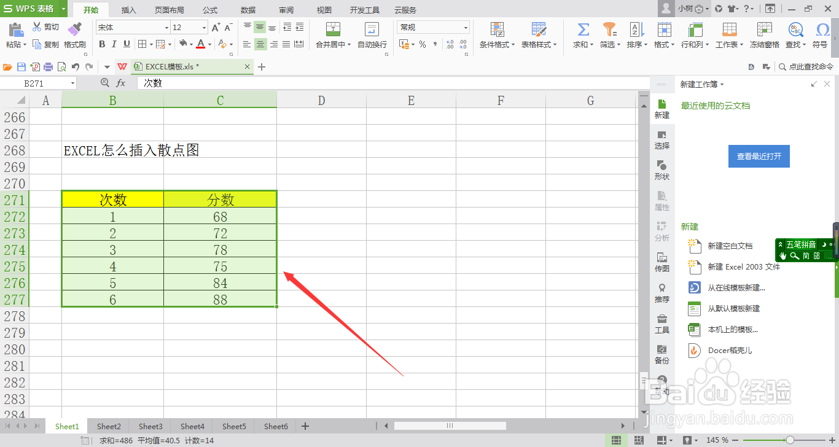Open the Review (审阅) tab
The width and height of the screenshot is (839, 447).
pos(286,10)
